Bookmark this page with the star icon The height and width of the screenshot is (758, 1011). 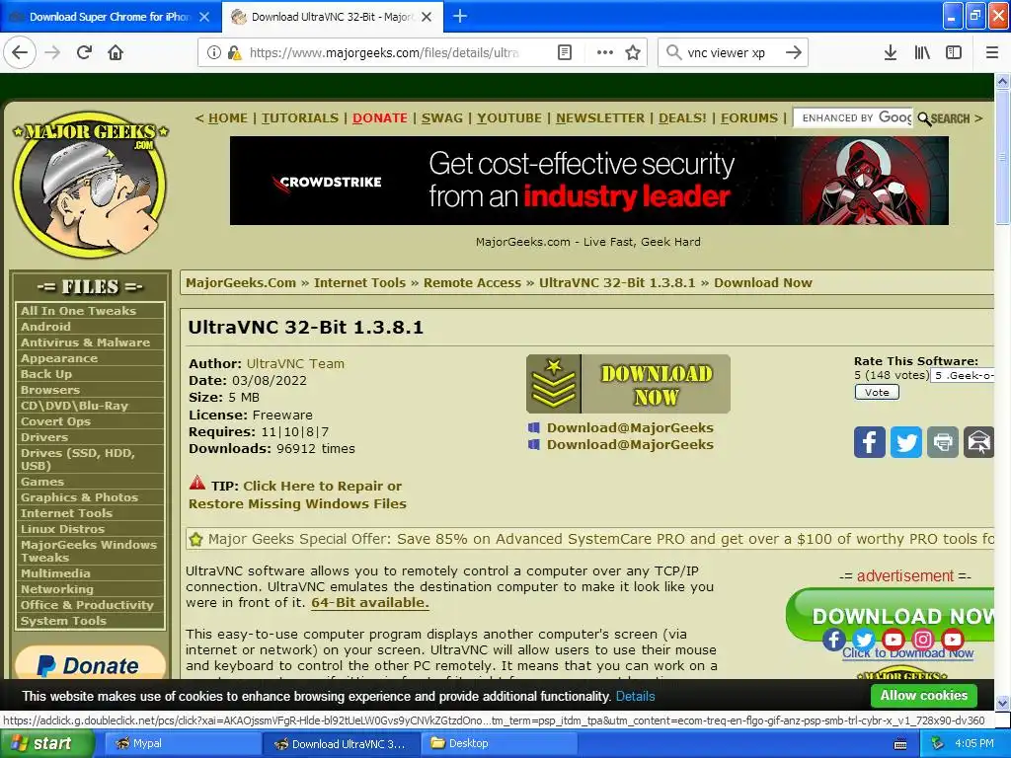[x=633, y=52]
